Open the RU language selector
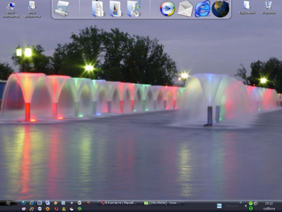 (219, 206)
